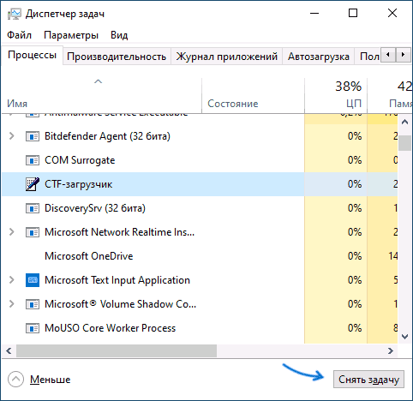Open the Журнал приложений tab
413x401 pixels.
click(x=227, y=57)
